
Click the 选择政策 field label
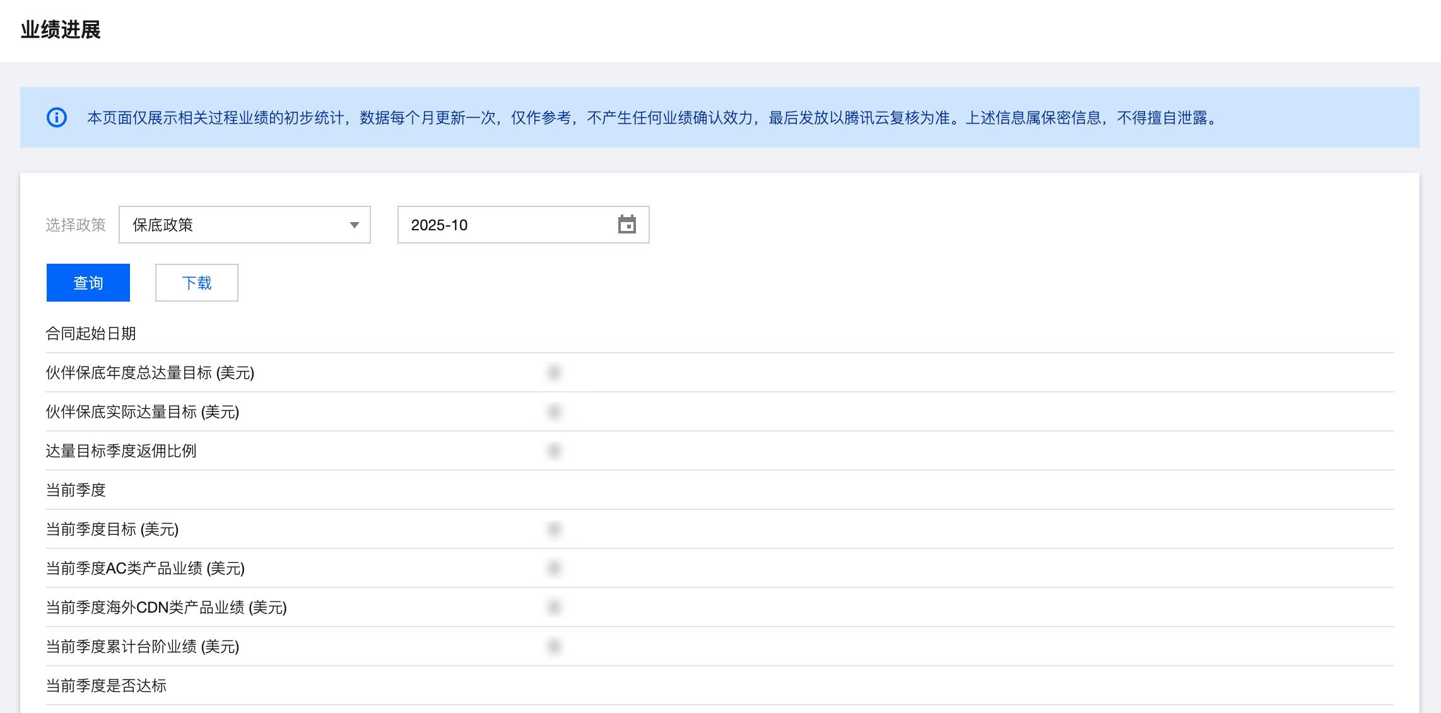coord(76,225)
